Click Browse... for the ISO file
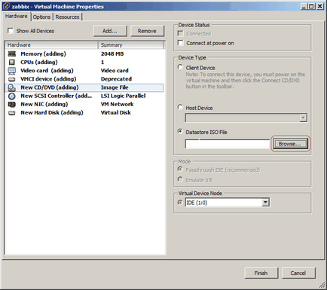Viewport: 327px width, 290px height. [290, 144]
